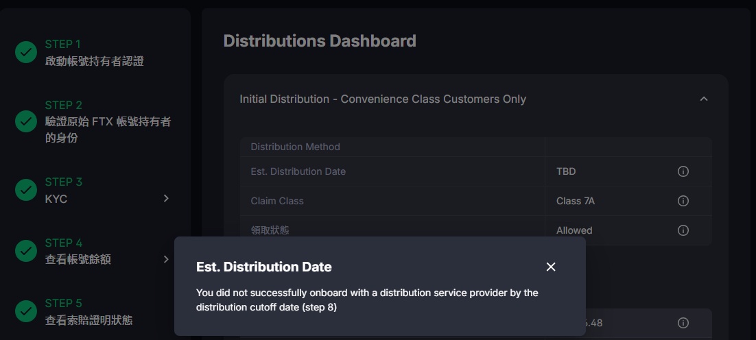Click the Step 5 green checkmark icon
Viewport: 756px width, 340px height.
coord(26,311)
